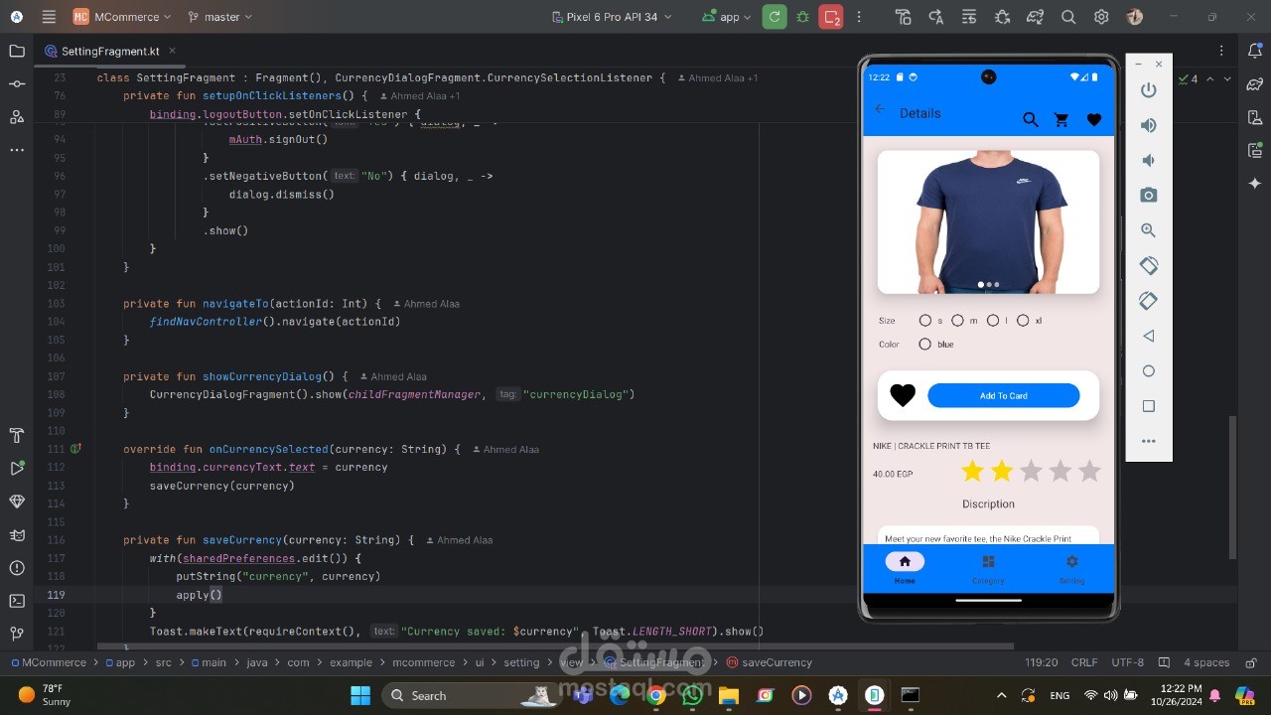Toggle favorites heart in app top bar
The height and width of the screenshot is (715, 1271).
point(1094,120)
